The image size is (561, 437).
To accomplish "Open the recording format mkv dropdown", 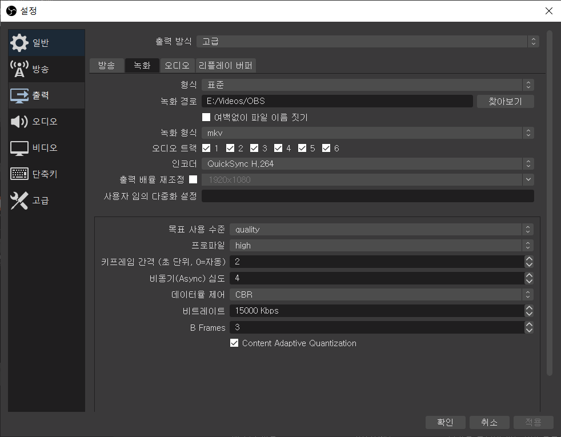I will click(367, 133).
